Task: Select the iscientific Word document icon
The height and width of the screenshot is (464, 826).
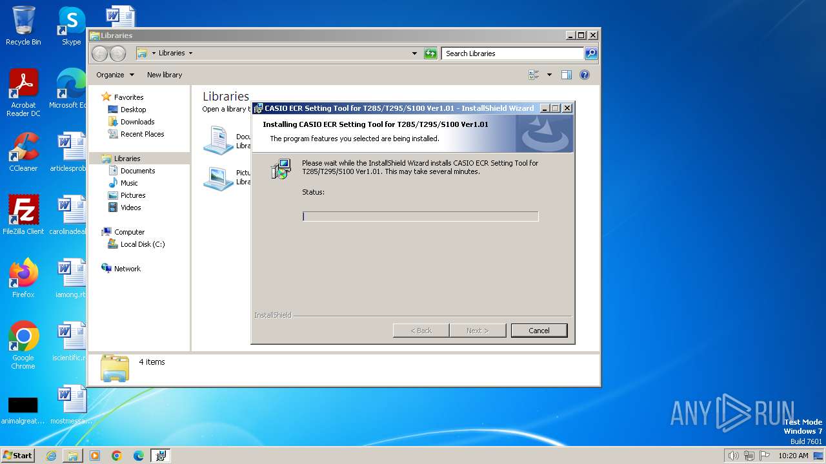Action: point(69,342)
